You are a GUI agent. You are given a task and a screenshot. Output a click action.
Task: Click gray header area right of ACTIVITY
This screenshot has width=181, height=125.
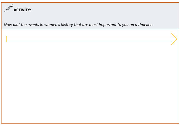104,10
